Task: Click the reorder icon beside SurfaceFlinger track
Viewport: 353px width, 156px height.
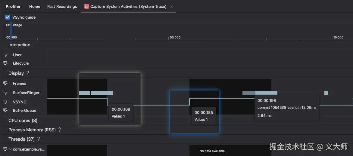Action: pos(5,93)
